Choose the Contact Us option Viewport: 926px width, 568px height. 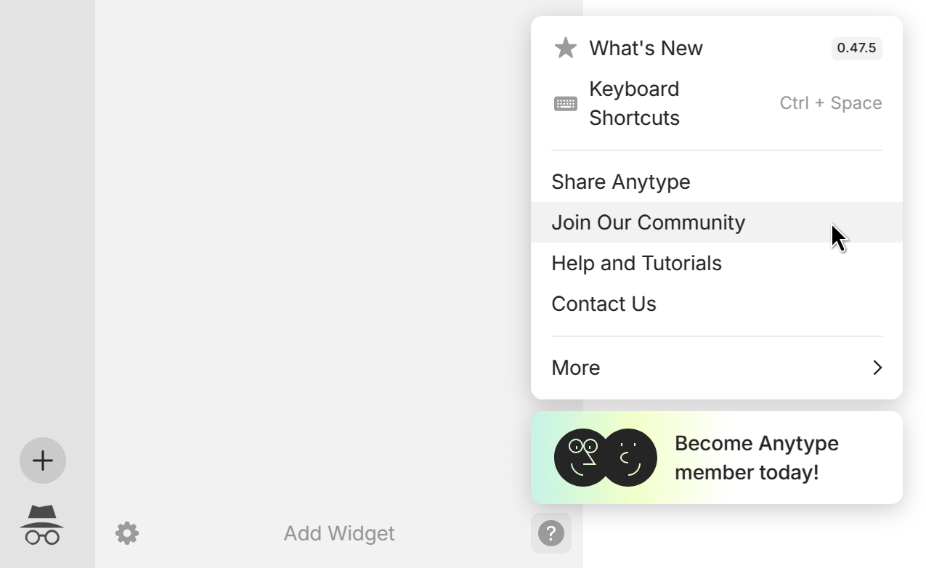click(x=604, y=304)
